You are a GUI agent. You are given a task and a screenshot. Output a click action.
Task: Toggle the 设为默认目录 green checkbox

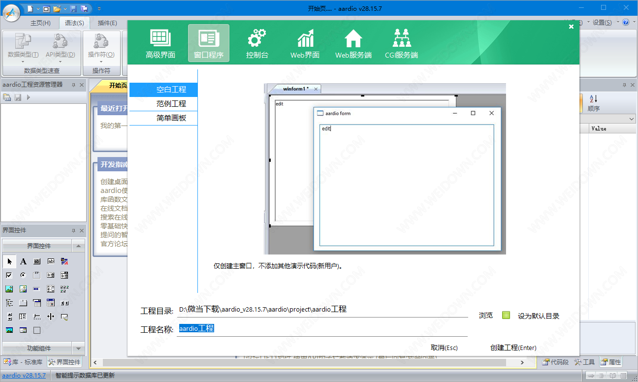click(506, 315)
